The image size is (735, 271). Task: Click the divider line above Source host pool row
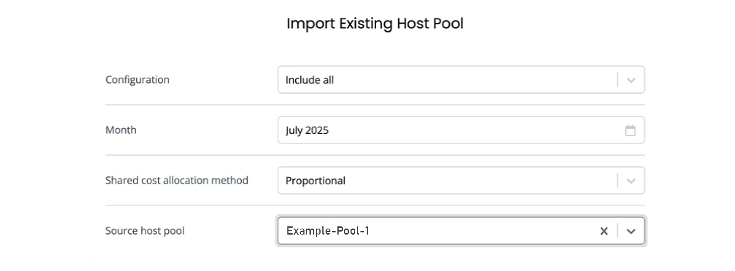pyautogui.click(x=375, y=205)
